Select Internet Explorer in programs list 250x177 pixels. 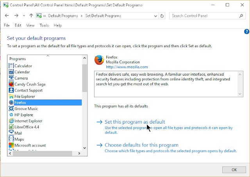[x=28, y=121]
